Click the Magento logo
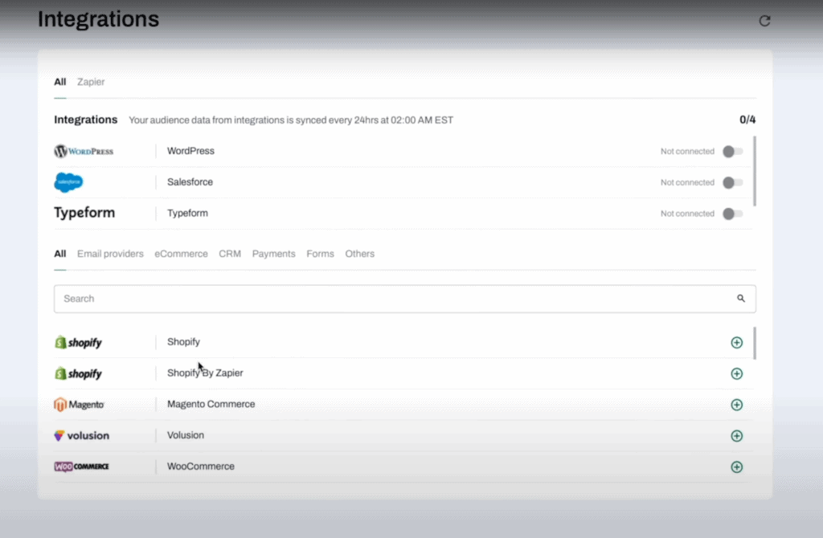823x538 pixels. [x=79, y=404]
